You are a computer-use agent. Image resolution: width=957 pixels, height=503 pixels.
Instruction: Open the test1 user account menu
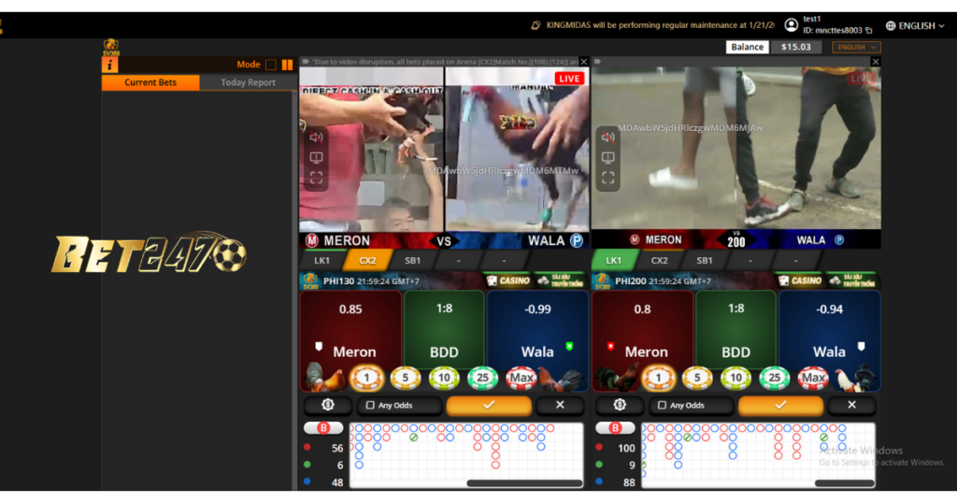(793, 24)
